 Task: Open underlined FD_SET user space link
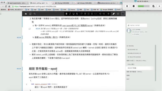77,26
